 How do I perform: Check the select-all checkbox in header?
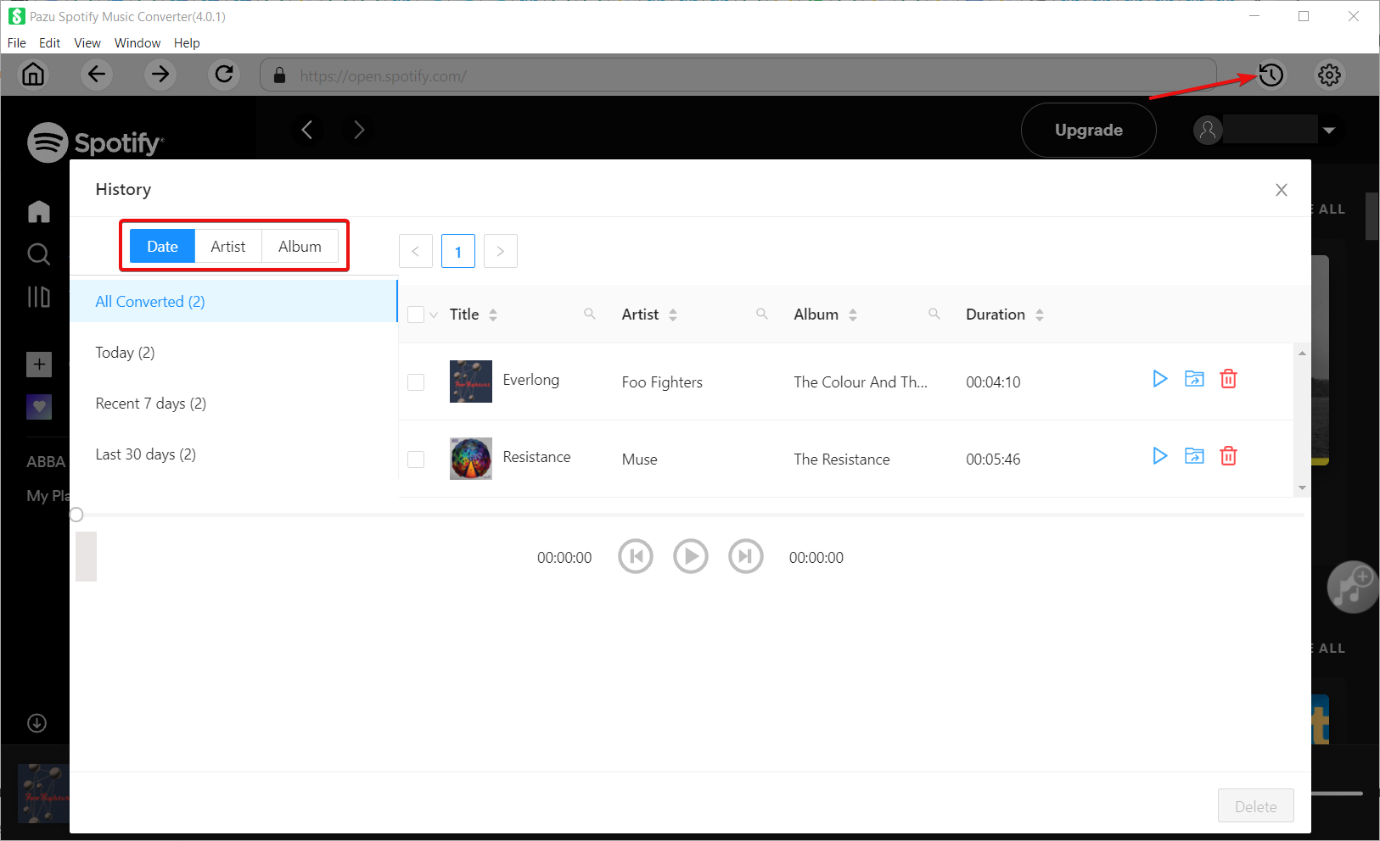click(416, 315)
